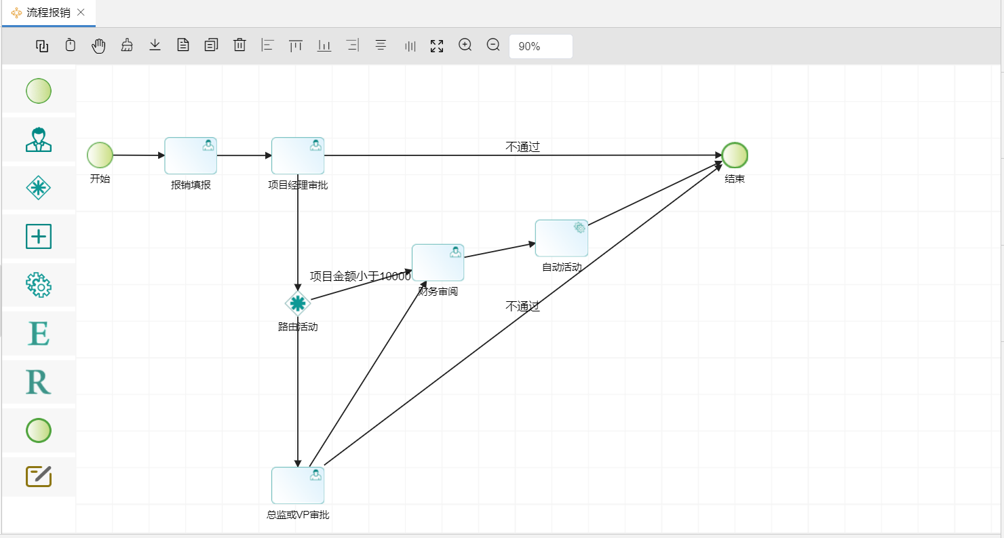The height and width of the screenshot is (538, 1004).
Task: Click the align top toolbar icon
Action: tap(296, 45)
